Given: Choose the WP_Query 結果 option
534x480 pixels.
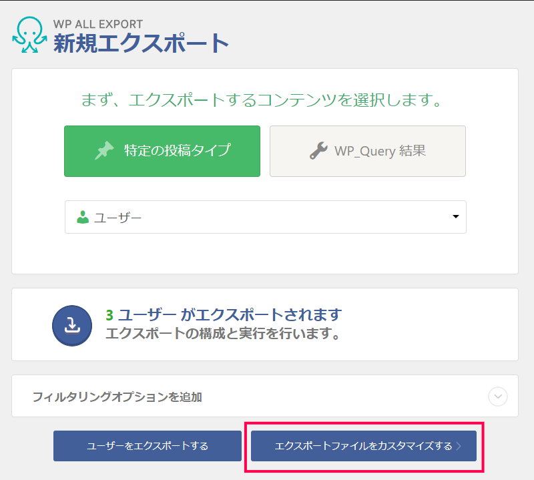Looking at the screenshot, I should 368,151.
